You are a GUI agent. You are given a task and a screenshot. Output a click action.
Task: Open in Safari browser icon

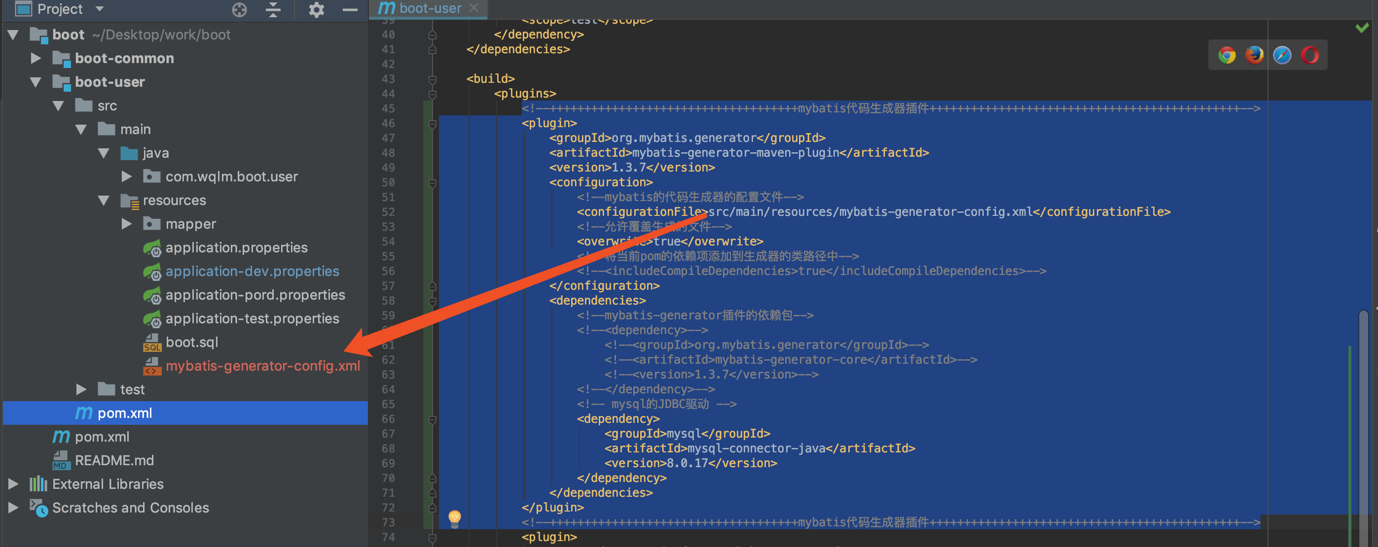(x=1282, y=55)
